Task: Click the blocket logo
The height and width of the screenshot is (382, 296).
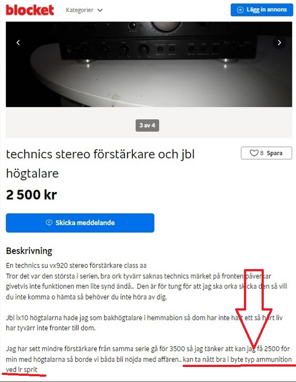Action: 30,10
